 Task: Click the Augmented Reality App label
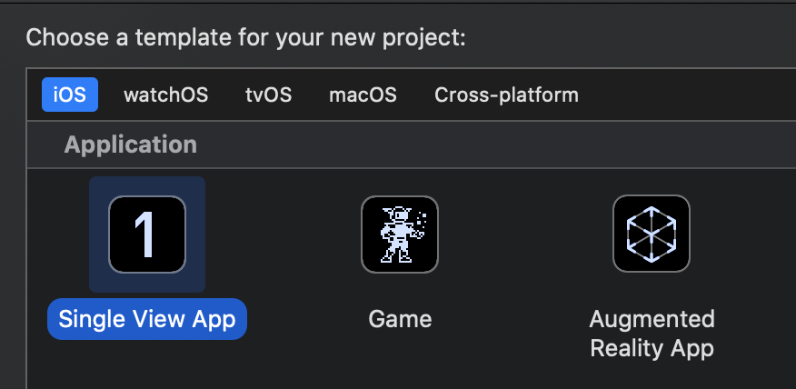(652, 333)
